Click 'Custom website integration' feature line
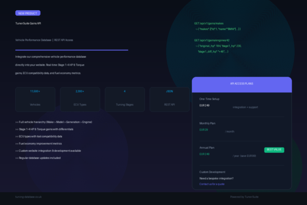Viewport: 307px width, 205px height. click(x=48, y=151)
